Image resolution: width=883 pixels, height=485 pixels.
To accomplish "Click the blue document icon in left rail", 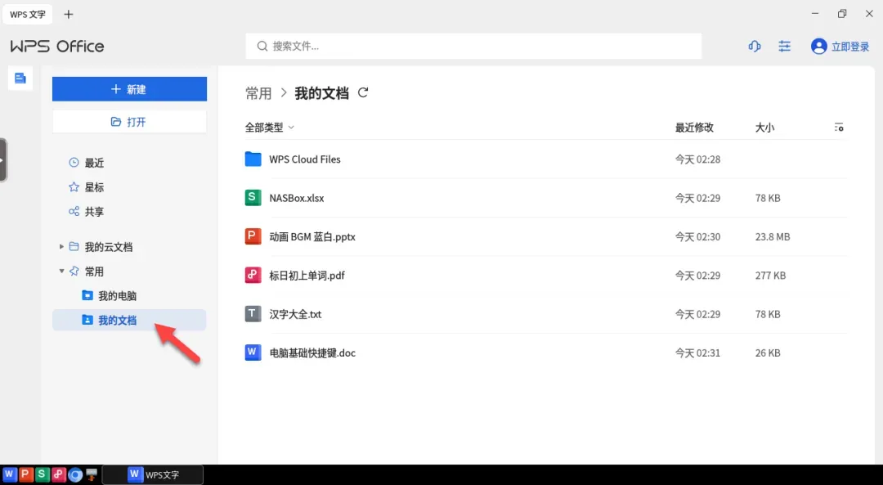I will (x=20, y=79).
